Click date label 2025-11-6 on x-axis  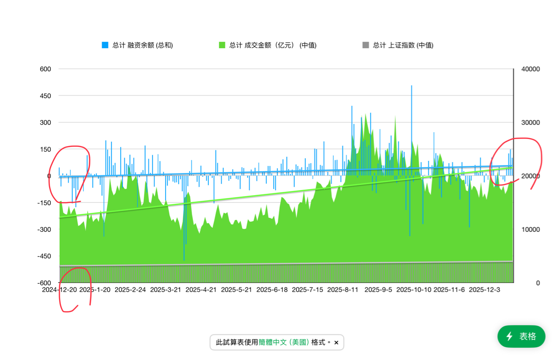point(449,290)
